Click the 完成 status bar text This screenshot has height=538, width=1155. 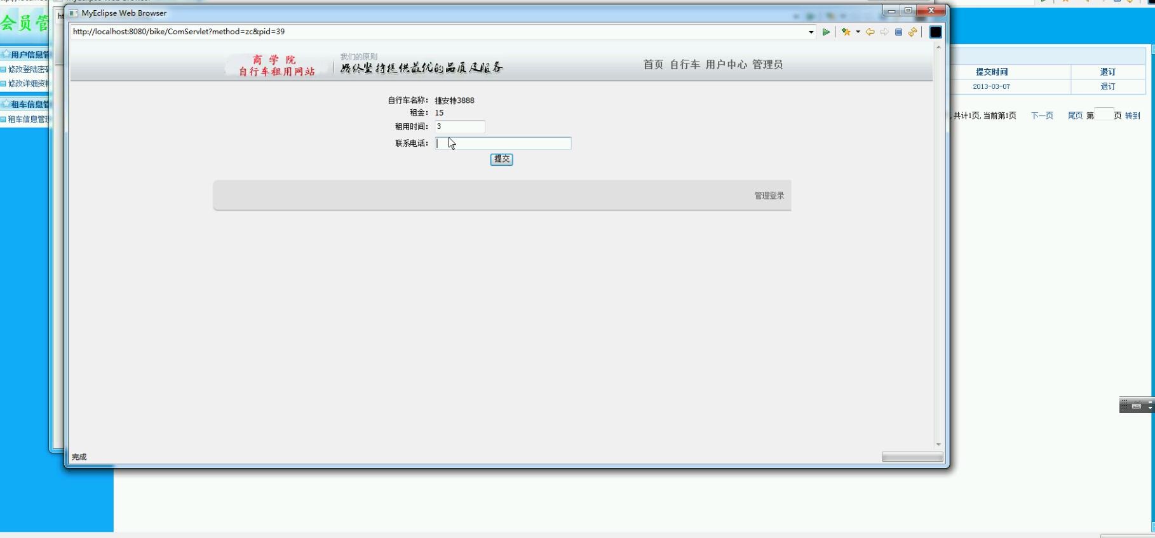point(79,457)
